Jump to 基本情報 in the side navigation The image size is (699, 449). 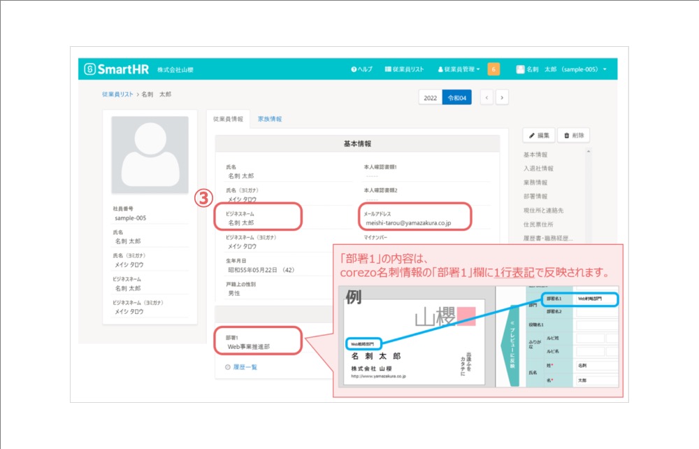535,155
